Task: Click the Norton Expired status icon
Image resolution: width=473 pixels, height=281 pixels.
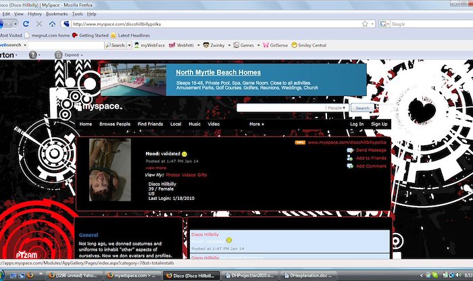Action: click(x=59, y=55)
